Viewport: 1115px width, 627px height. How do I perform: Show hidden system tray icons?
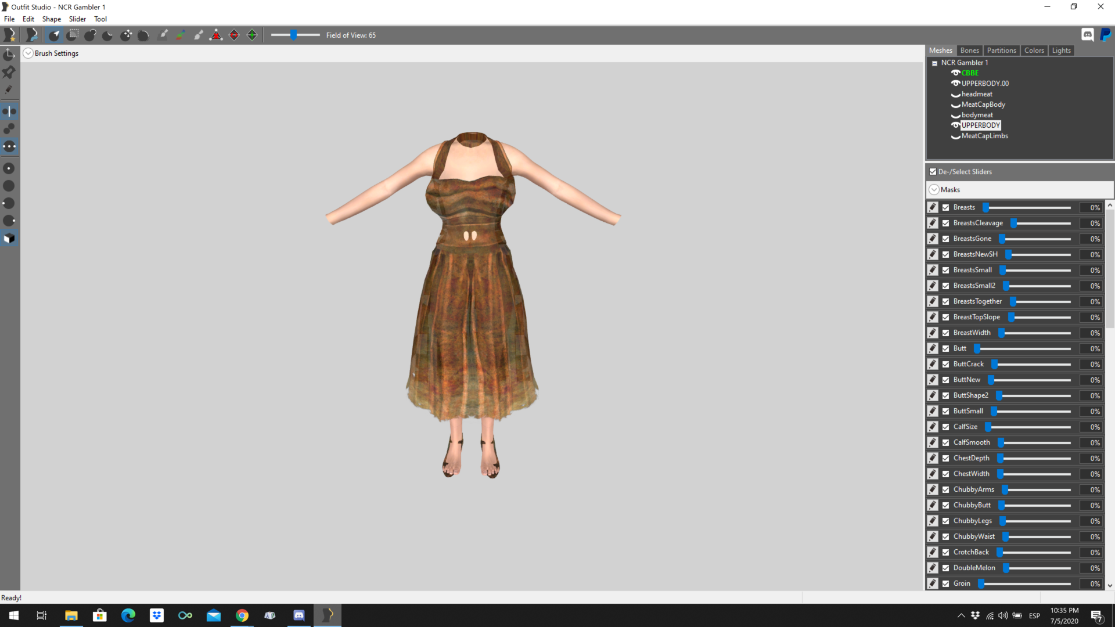point(961,615)
